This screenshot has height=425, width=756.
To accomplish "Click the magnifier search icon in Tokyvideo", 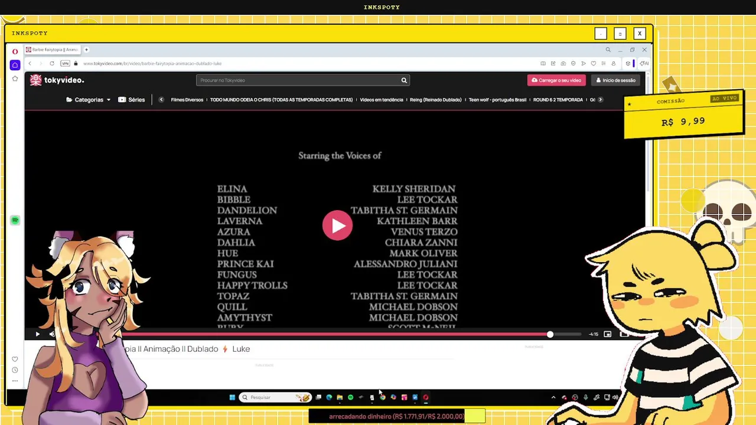I will coord(404,80).
